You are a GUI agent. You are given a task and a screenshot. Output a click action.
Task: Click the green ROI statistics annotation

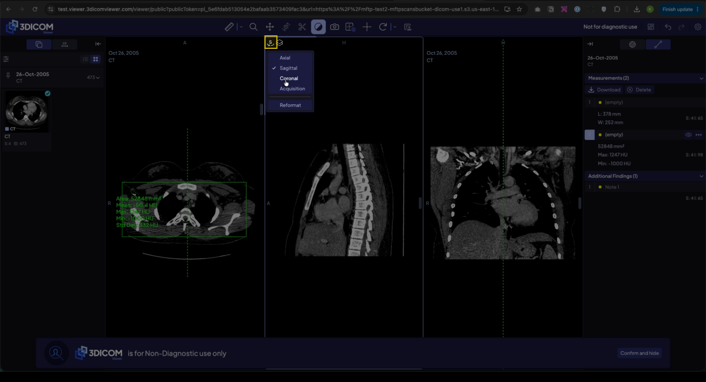(x=138, y=212)
